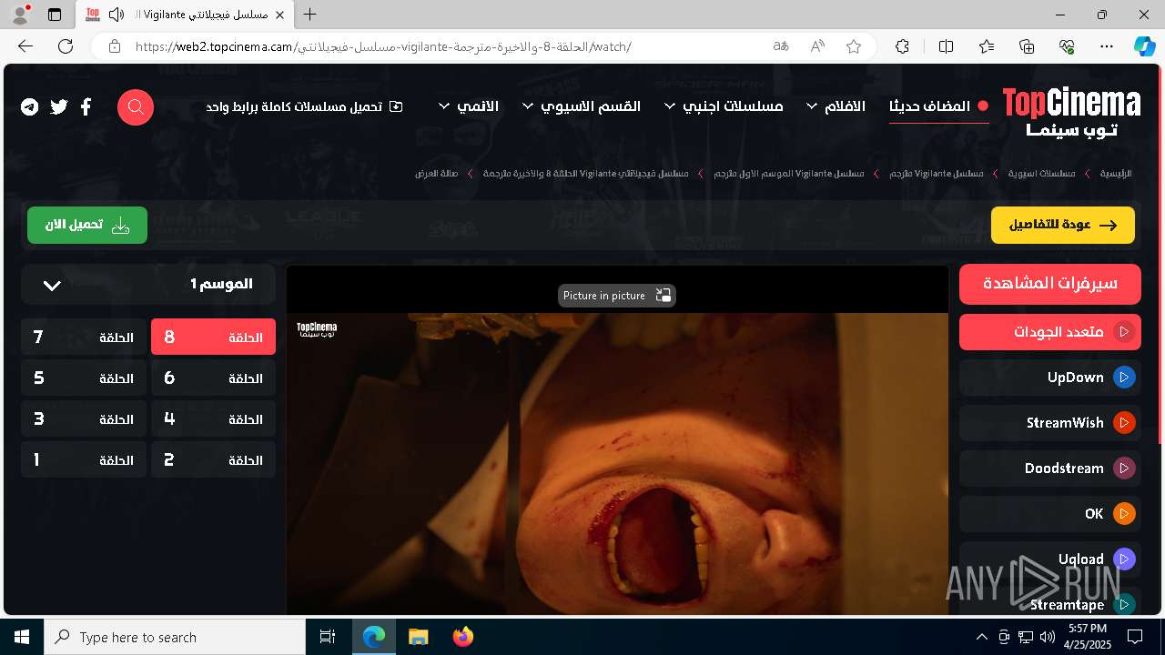Open Task View on taskbar
The image size is (1165, 655).
(328, 637)
